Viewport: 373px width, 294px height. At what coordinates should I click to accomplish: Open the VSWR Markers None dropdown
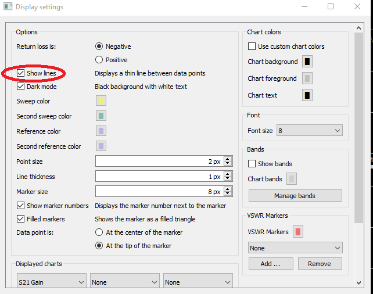pyautogui.click(x=295, y=248)
